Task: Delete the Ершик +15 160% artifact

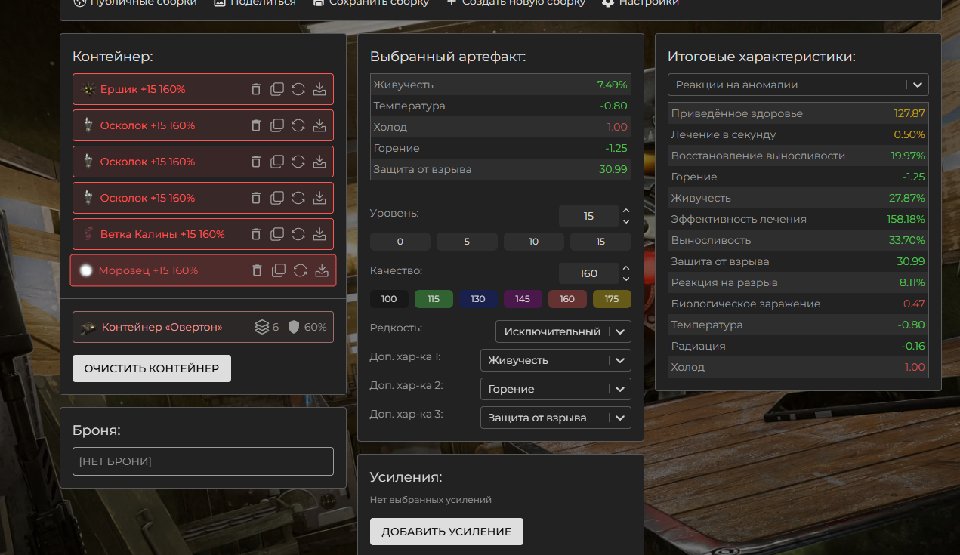Action: (x=256, y=89)
